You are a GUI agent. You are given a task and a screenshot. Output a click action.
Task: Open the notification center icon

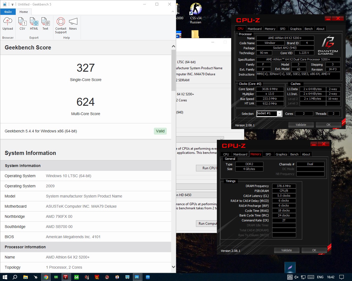coord(342,277)
